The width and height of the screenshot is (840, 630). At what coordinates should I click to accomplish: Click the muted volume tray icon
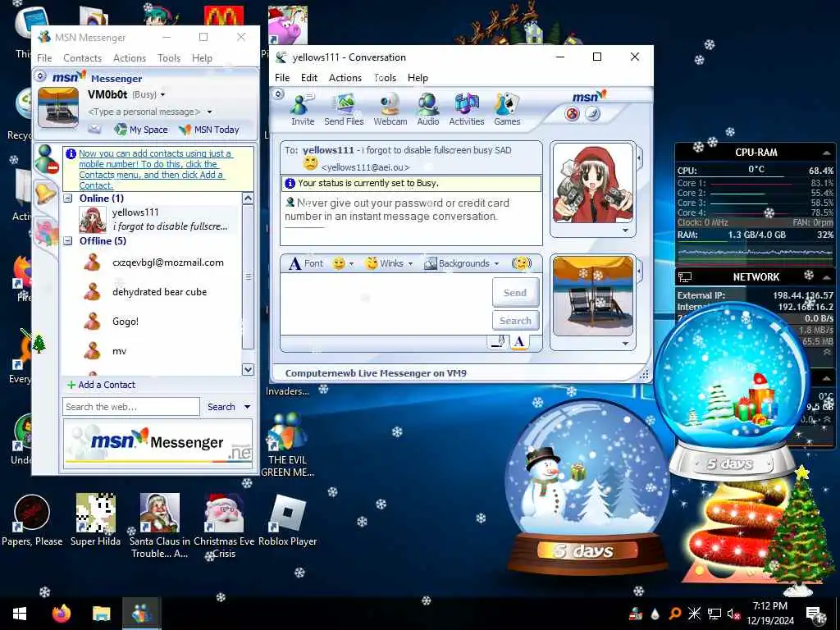(734, 614)
